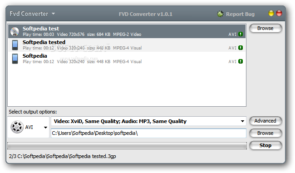Stop the running conversion

(x=265, y=145)
